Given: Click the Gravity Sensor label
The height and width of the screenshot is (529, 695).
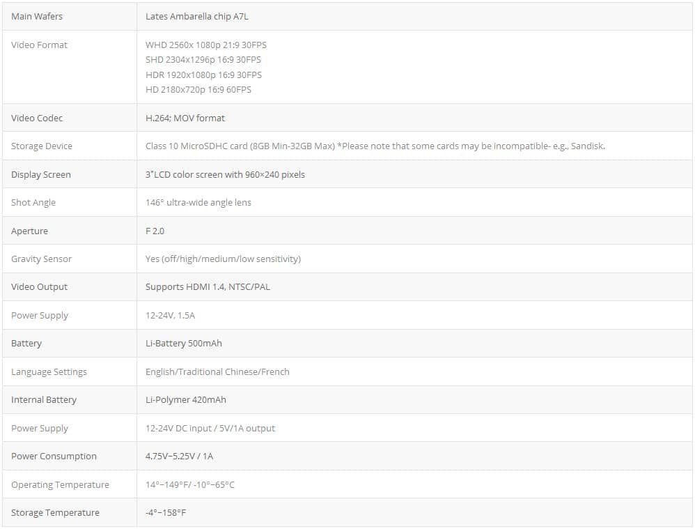Looking at the screenshot, I should 42,259.
